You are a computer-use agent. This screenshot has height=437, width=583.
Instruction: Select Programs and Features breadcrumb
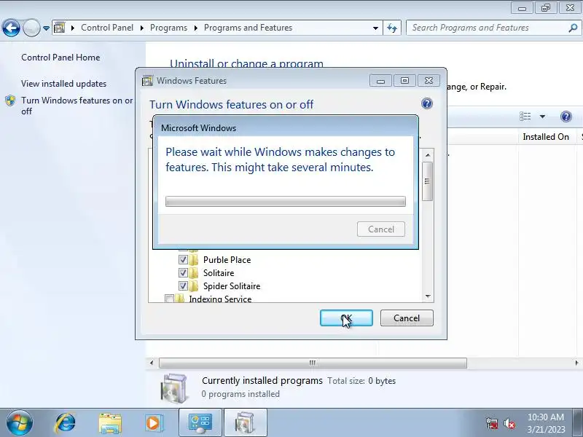(x=248, y=28)
